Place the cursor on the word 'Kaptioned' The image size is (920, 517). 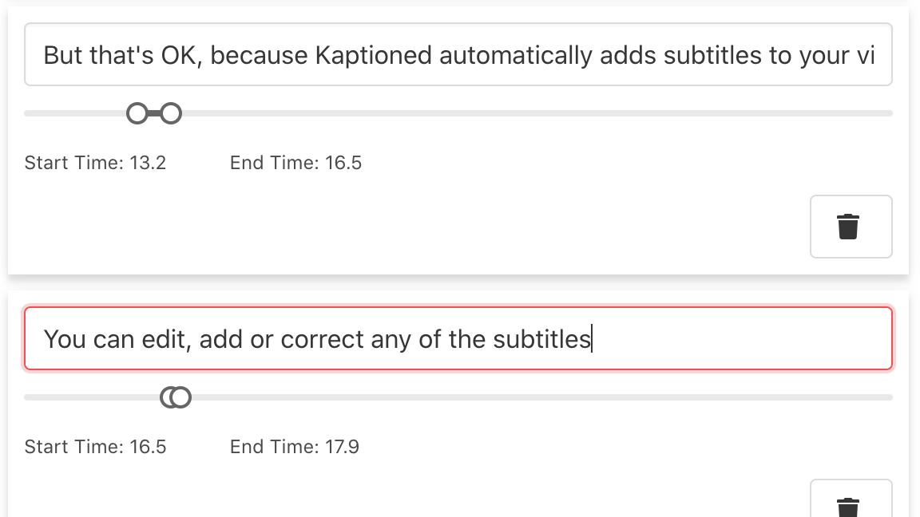(x=373, y=56)
